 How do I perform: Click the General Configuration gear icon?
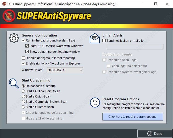(14, 38)
